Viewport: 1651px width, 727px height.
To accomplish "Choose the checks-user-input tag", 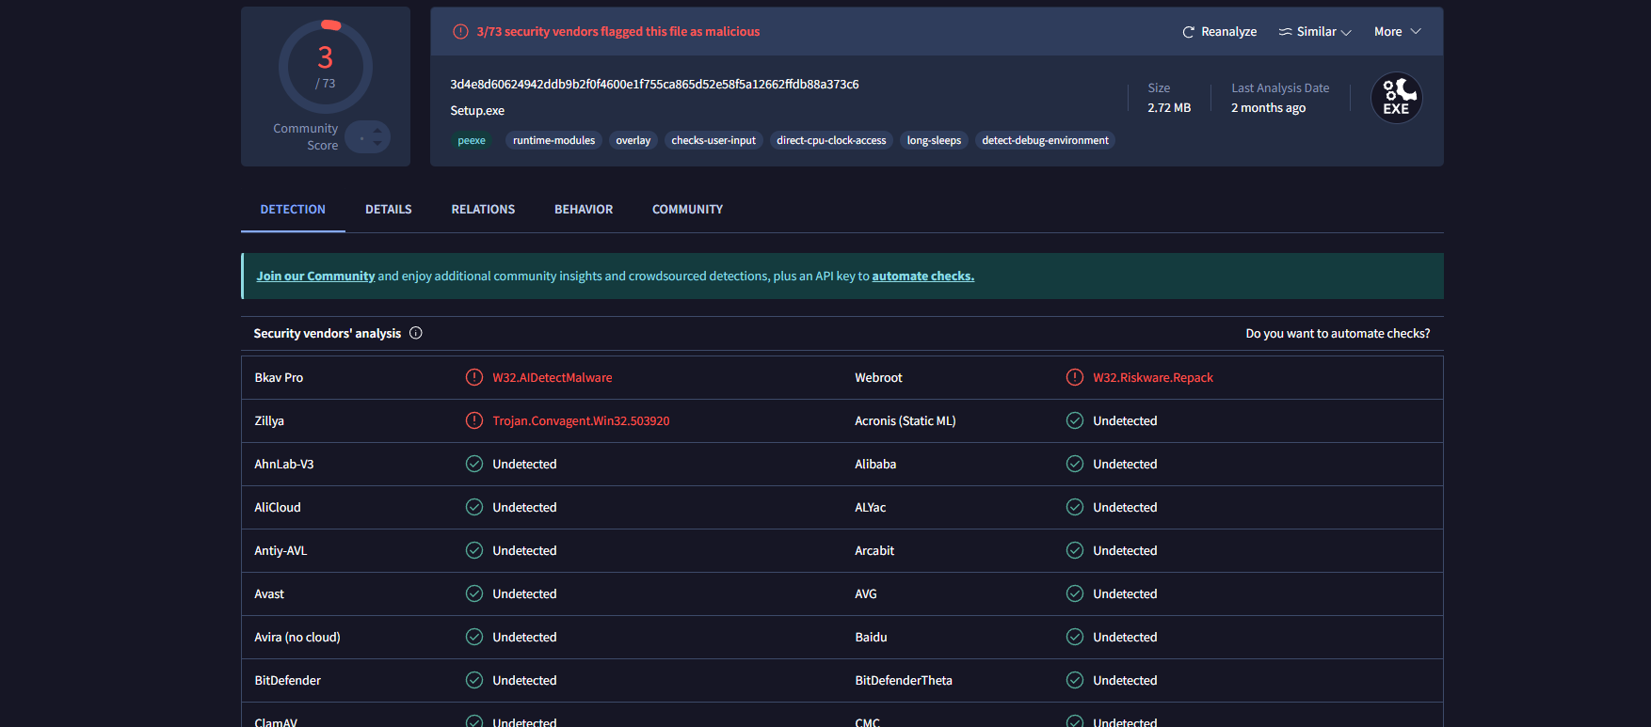I will pos(713,141).
